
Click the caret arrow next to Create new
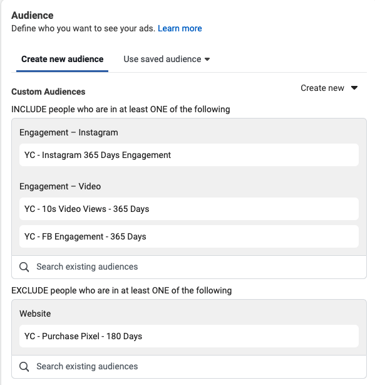[x=354, y=88]
